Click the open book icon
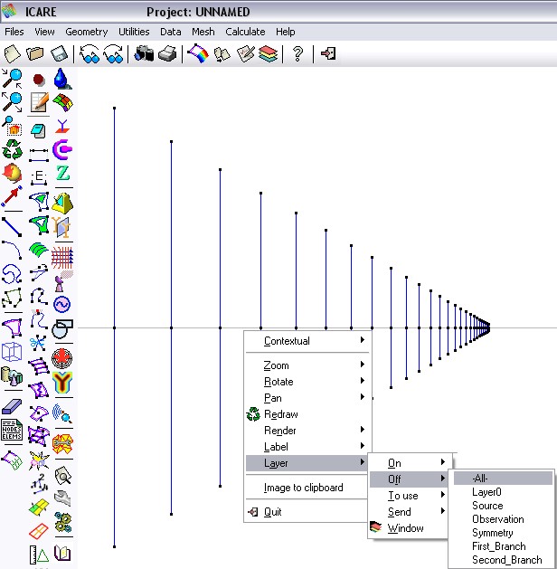Screen dimensions: 557x569 point(62,553)
